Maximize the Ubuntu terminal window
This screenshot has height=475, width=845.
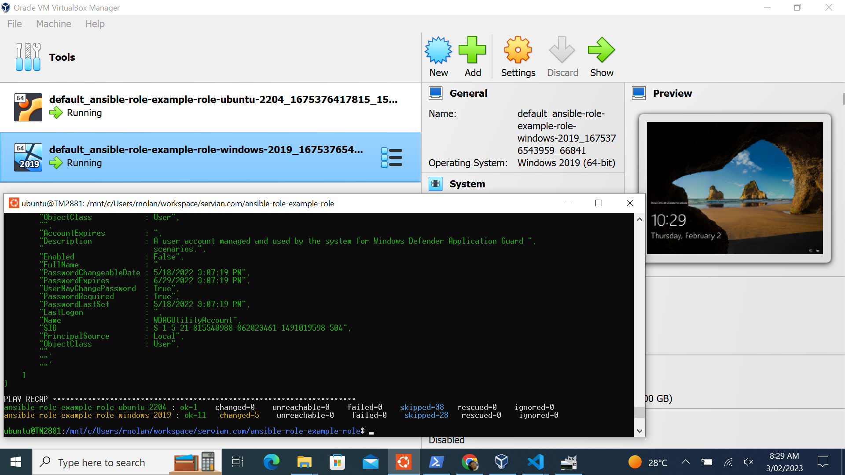(x=599, y=203)
